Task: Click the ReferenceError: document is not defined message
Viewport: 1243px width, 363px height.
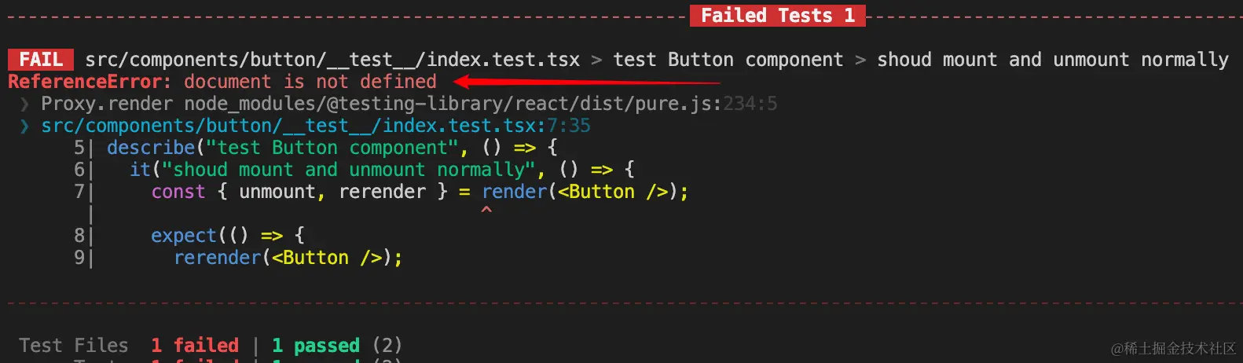Action: click(x=222, y=82)
